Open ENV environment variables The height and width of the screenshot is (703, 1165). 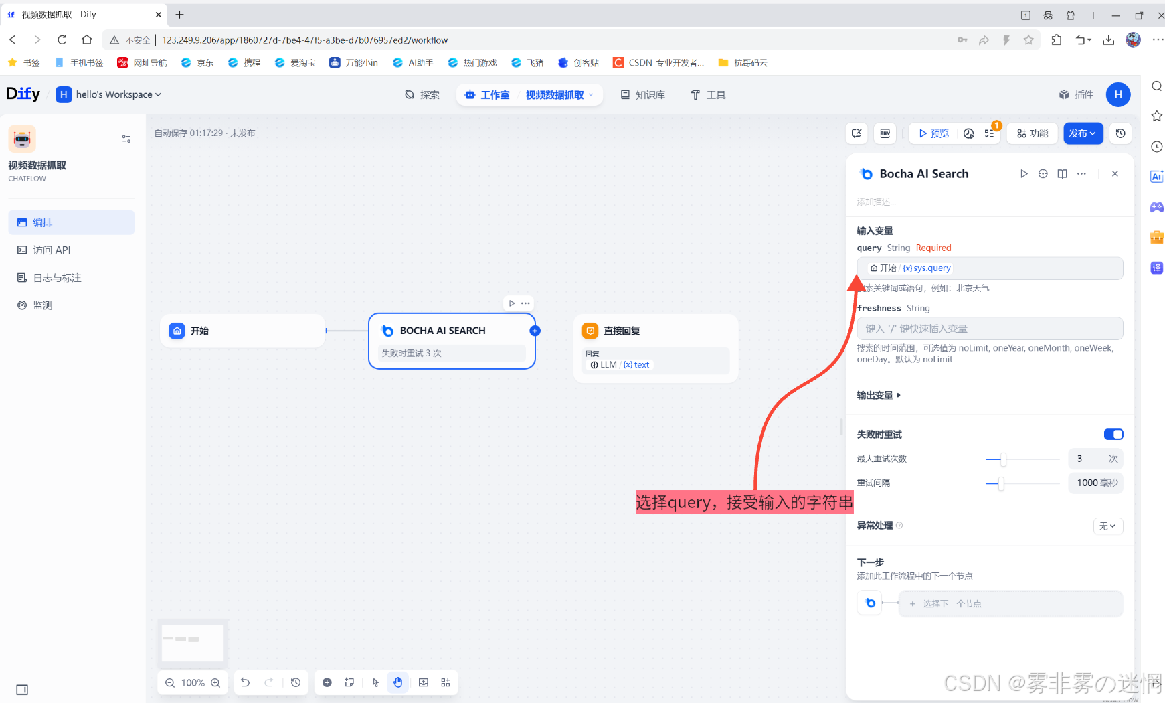[885, 133]
